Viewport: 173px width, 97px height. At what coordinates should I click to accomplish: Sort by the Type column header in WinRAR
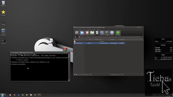pyautogui.click(x=101, y=40)
